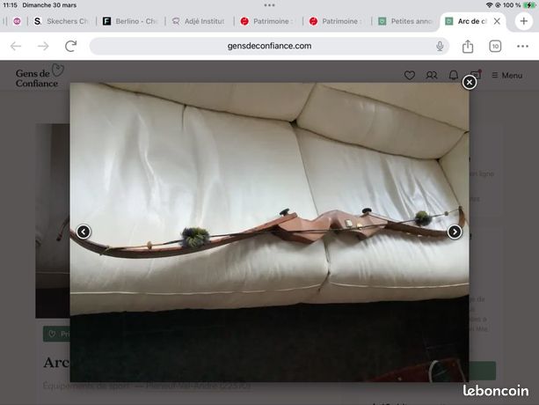Open favorites via the heart icon
This screenshot has width=539, height=405.
pyautogui.click(x=410, y=76)
